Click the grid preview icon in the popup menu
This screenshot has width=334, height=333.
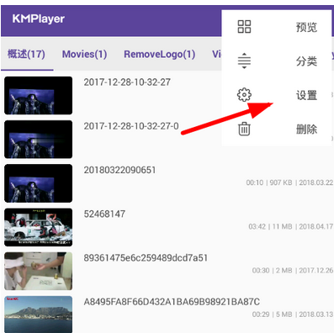point(244,27)
